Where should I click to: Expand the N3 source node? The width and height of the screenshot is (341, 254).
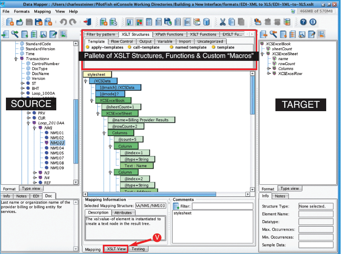(34, 173)
